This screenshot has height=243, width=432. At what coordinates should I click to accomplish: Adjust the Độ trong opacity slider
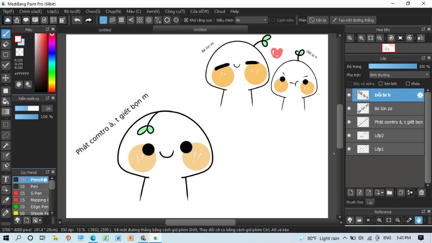393,66
